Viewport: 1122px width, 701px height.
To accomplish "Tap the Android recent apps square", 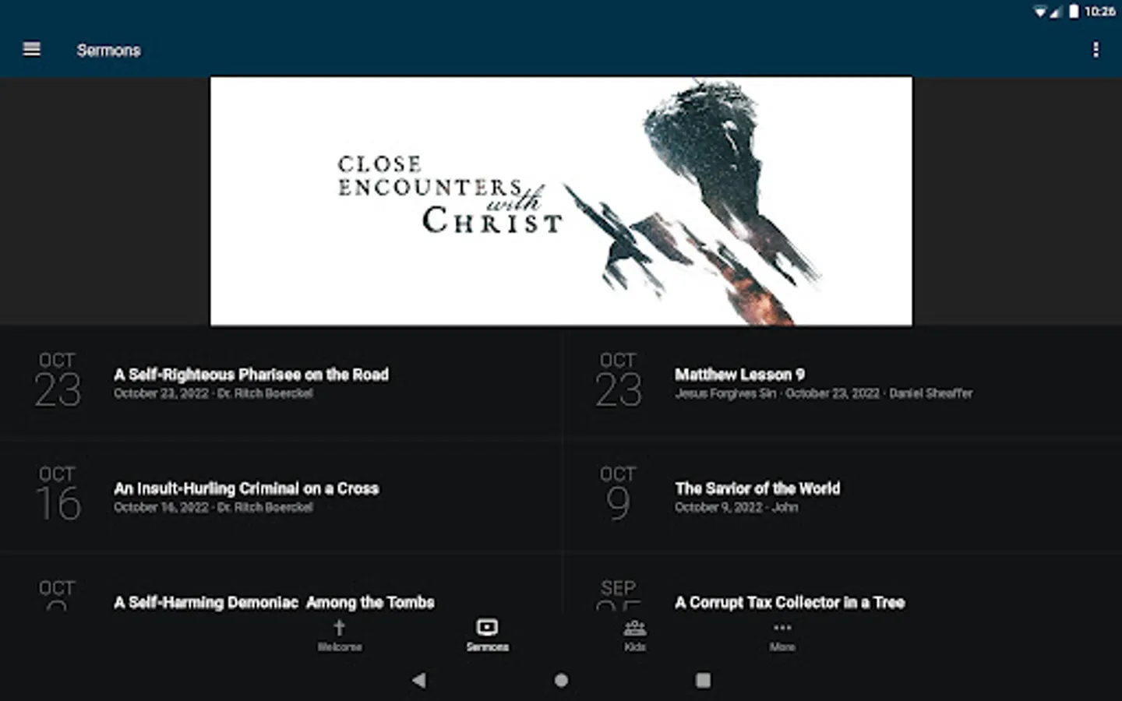I will tap(703, 680).
